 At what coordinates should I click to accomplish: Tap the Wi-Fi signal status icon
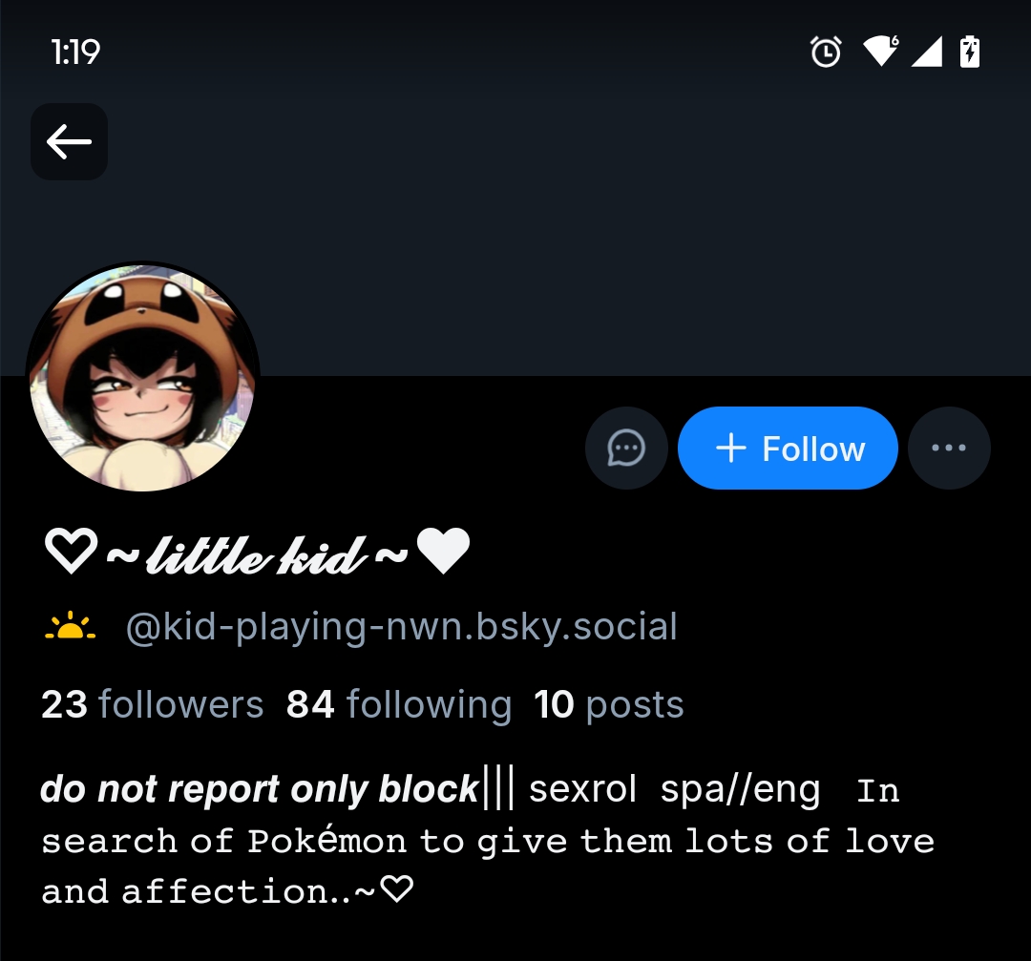click(x=880, y=51)
